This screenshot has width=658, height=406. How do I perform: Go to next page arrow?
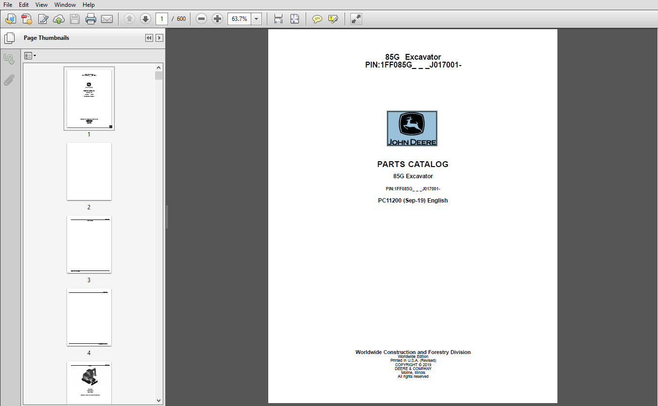pos(145,19)
